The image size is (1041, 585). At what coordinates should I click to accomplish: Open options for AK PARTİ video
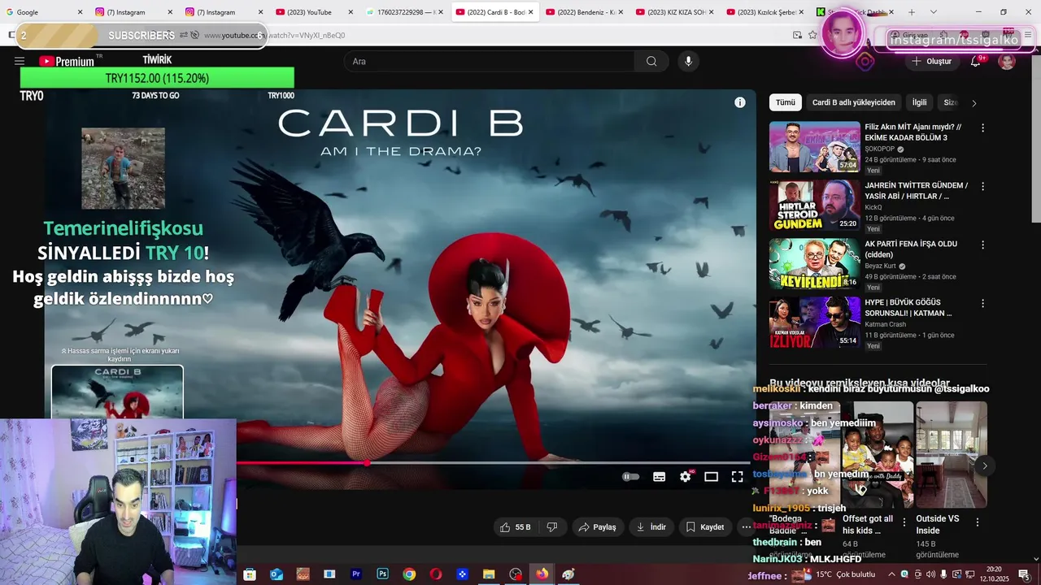pyautogui.click(x=982, y=245)
